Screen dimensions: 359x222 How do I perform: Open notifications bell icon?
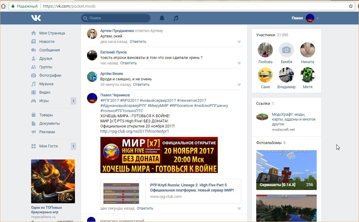click(162, 18)
